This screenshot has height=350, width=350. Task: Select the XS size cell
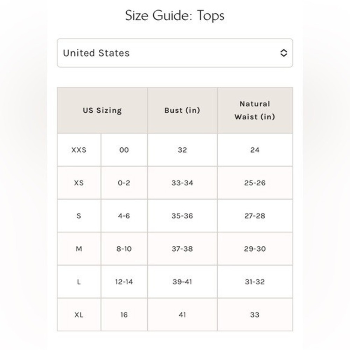click(79, 183)
